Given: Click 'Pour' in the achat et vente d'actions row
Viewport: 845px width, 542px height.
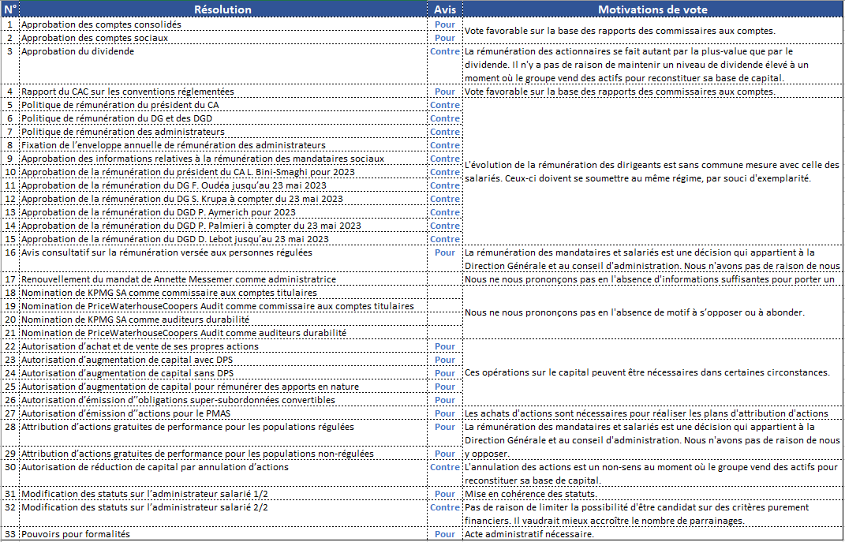Looking at the screenshot, I should (x=445, y=346).
